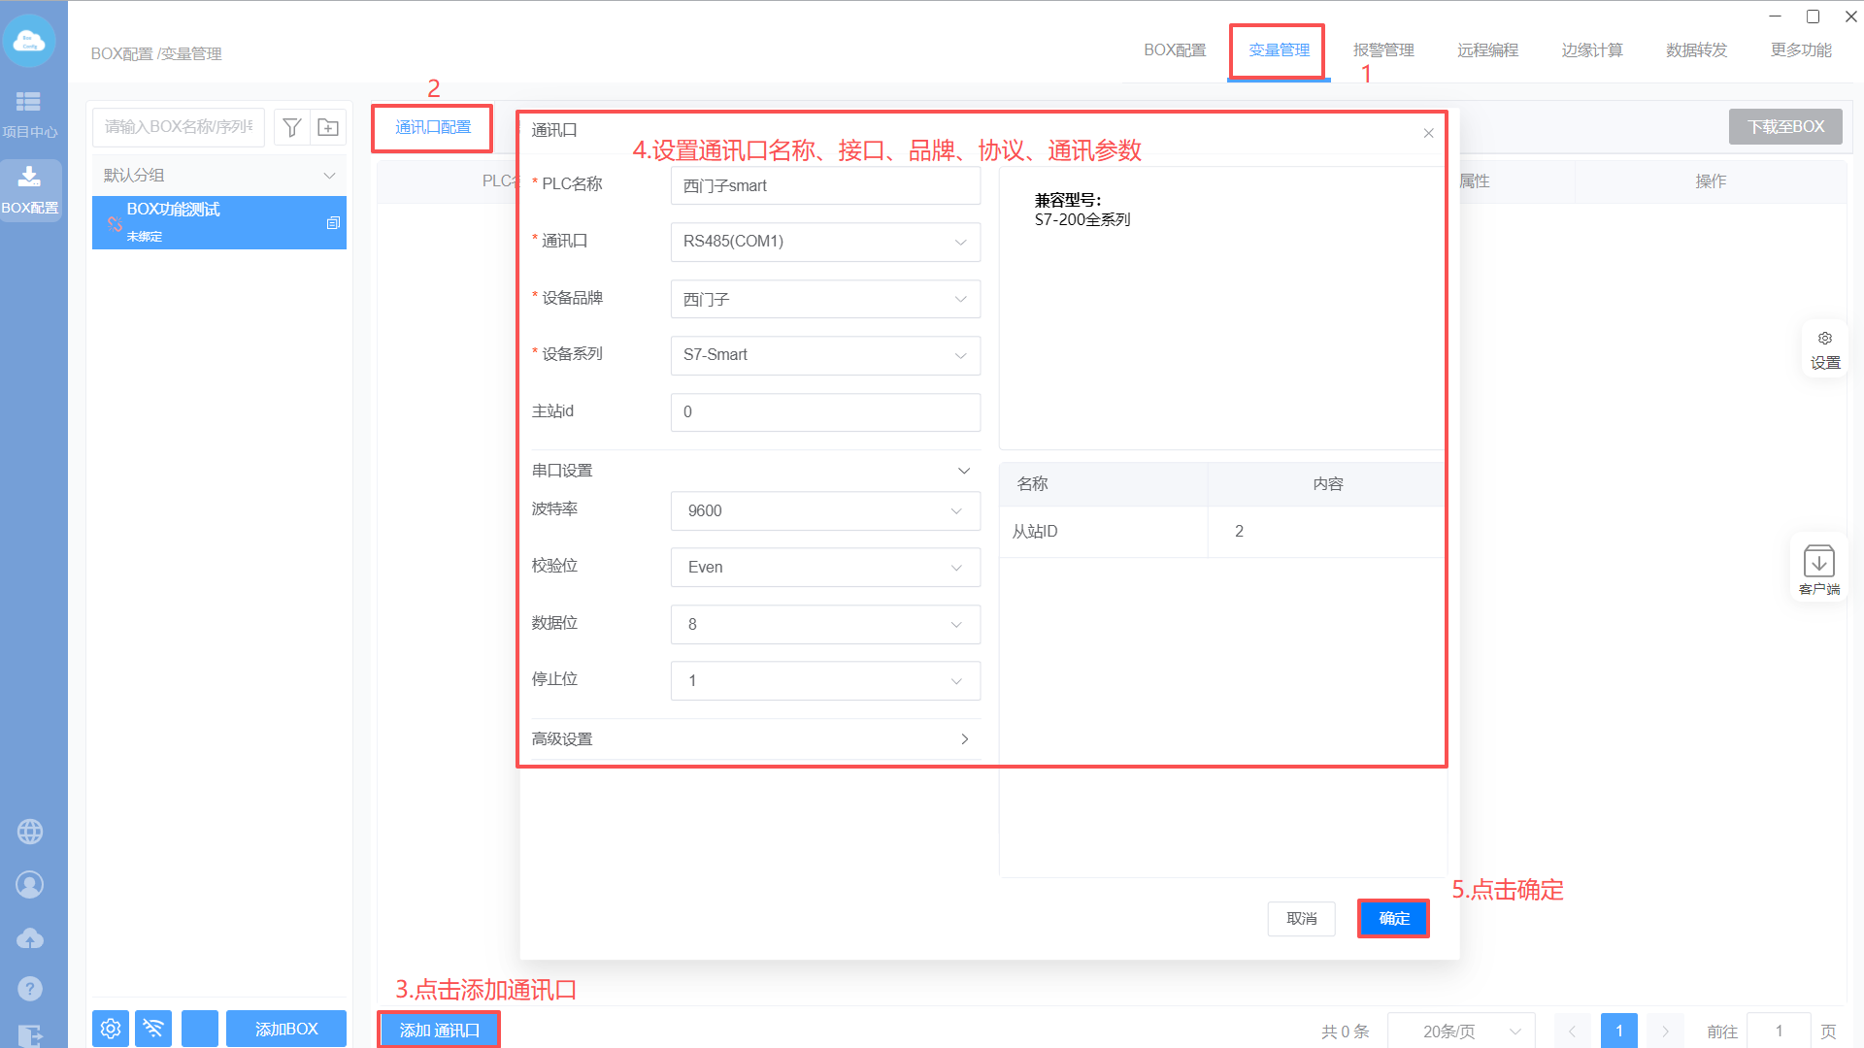
Task: Click the PLC名称 input field
Action: click(x=824, y=185)
